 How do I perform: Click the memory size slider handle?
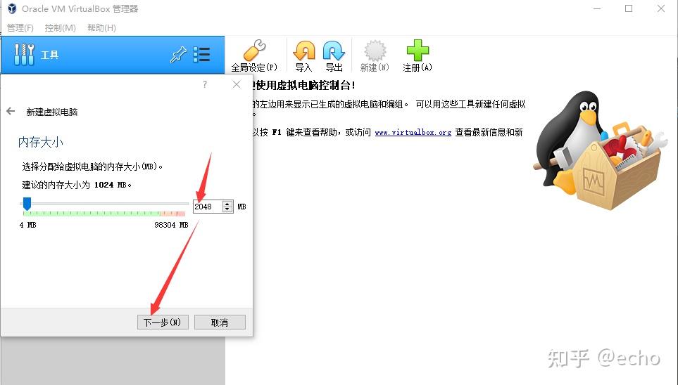27,204
